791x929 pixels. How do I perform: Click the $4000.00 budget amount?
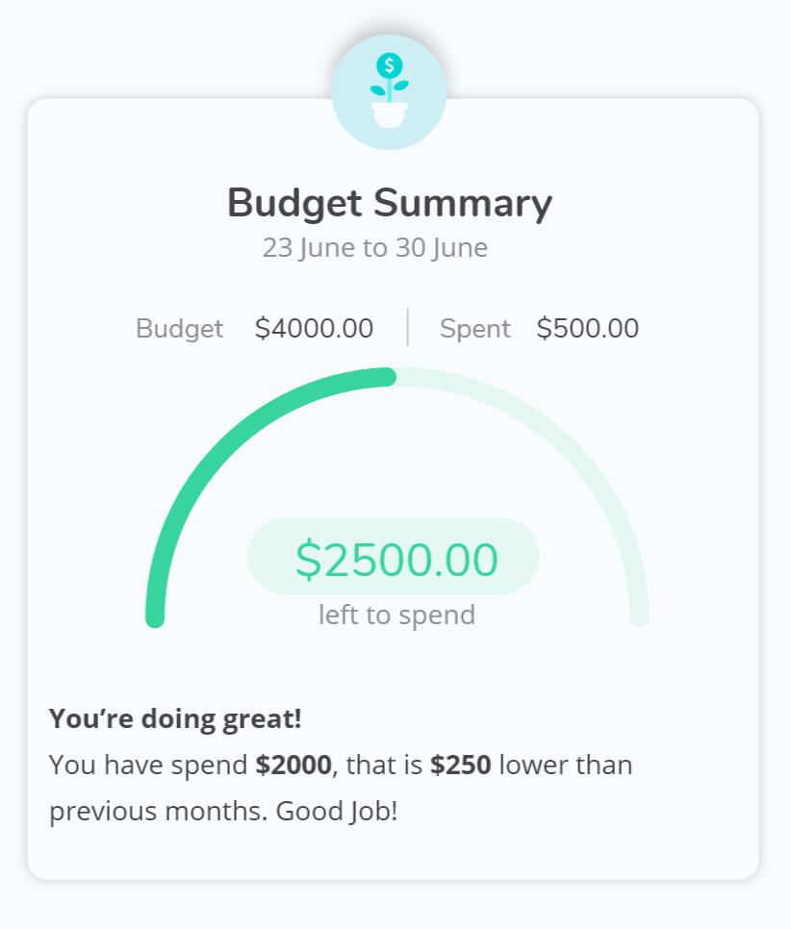point(314,329)
